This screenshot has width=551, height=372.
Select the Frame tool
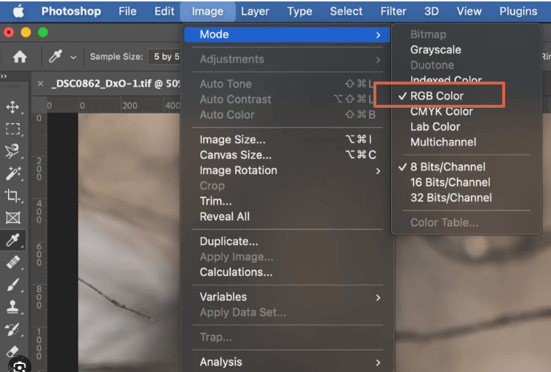pos(12,218)
